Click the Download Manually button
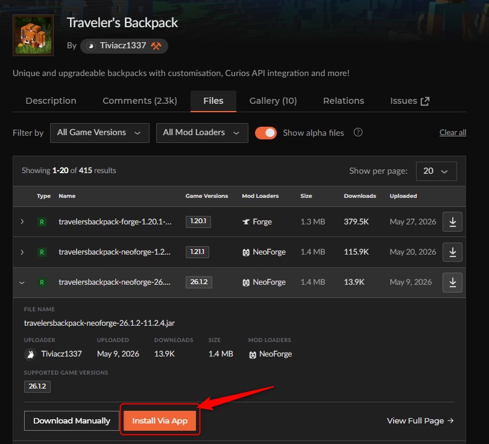This screenshot has width=489, height=444. (x=72, y=421)
